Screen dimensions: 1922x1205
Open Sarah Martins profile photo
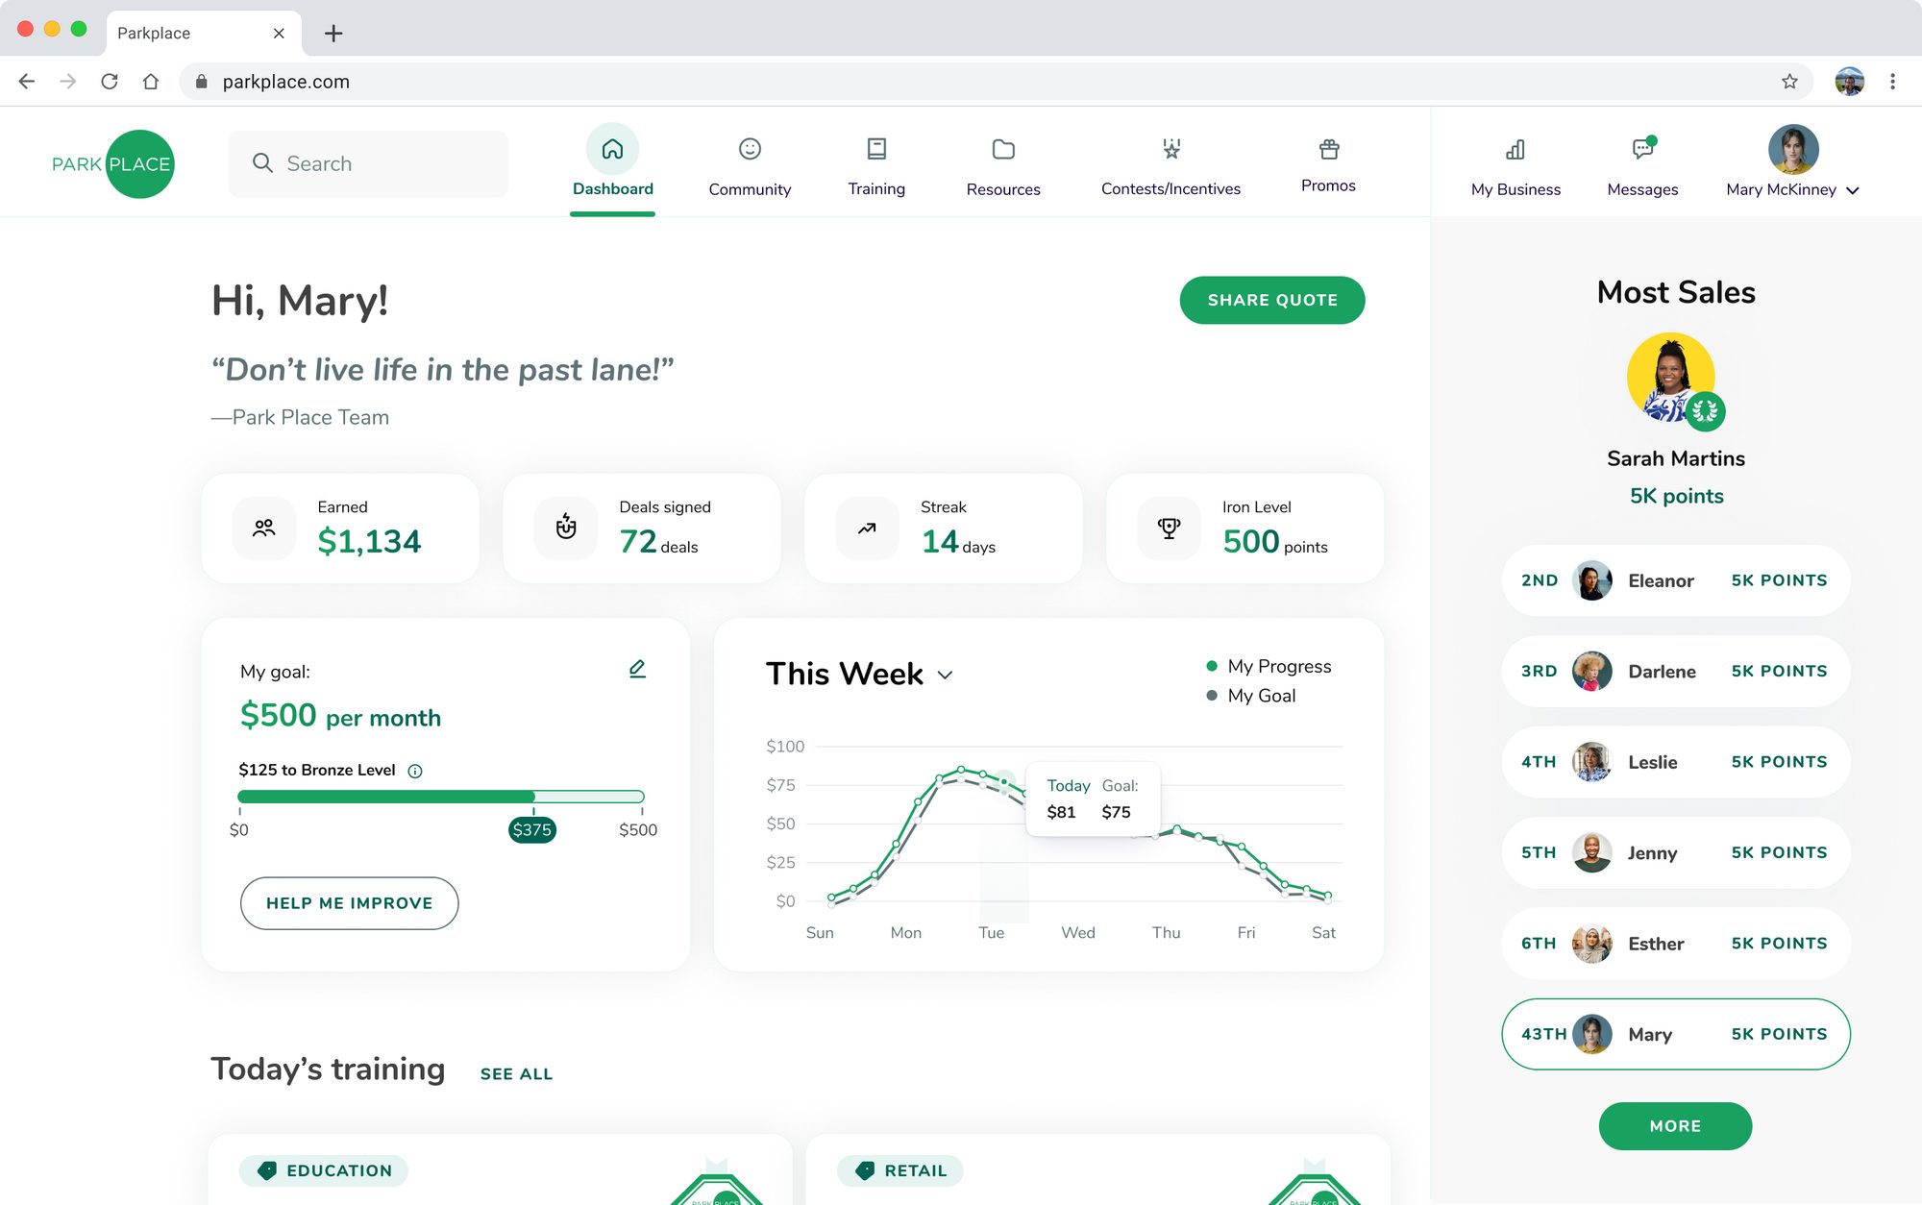pyautogui.click(x=1670, y=377)
